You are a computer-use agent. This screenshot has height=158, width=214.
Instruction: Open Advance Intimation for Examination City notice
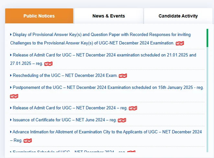point(107,132)
